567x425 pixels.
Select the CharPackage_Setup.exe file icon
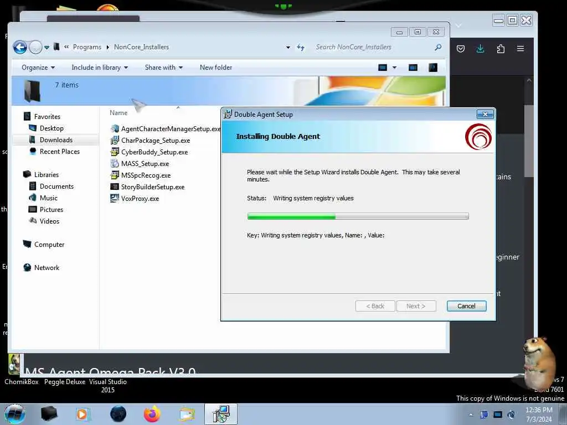115,140
